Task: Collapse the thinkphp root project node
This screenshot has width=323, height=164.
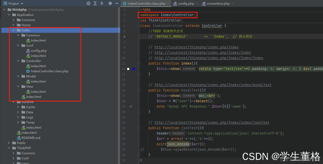Action: 4,10
